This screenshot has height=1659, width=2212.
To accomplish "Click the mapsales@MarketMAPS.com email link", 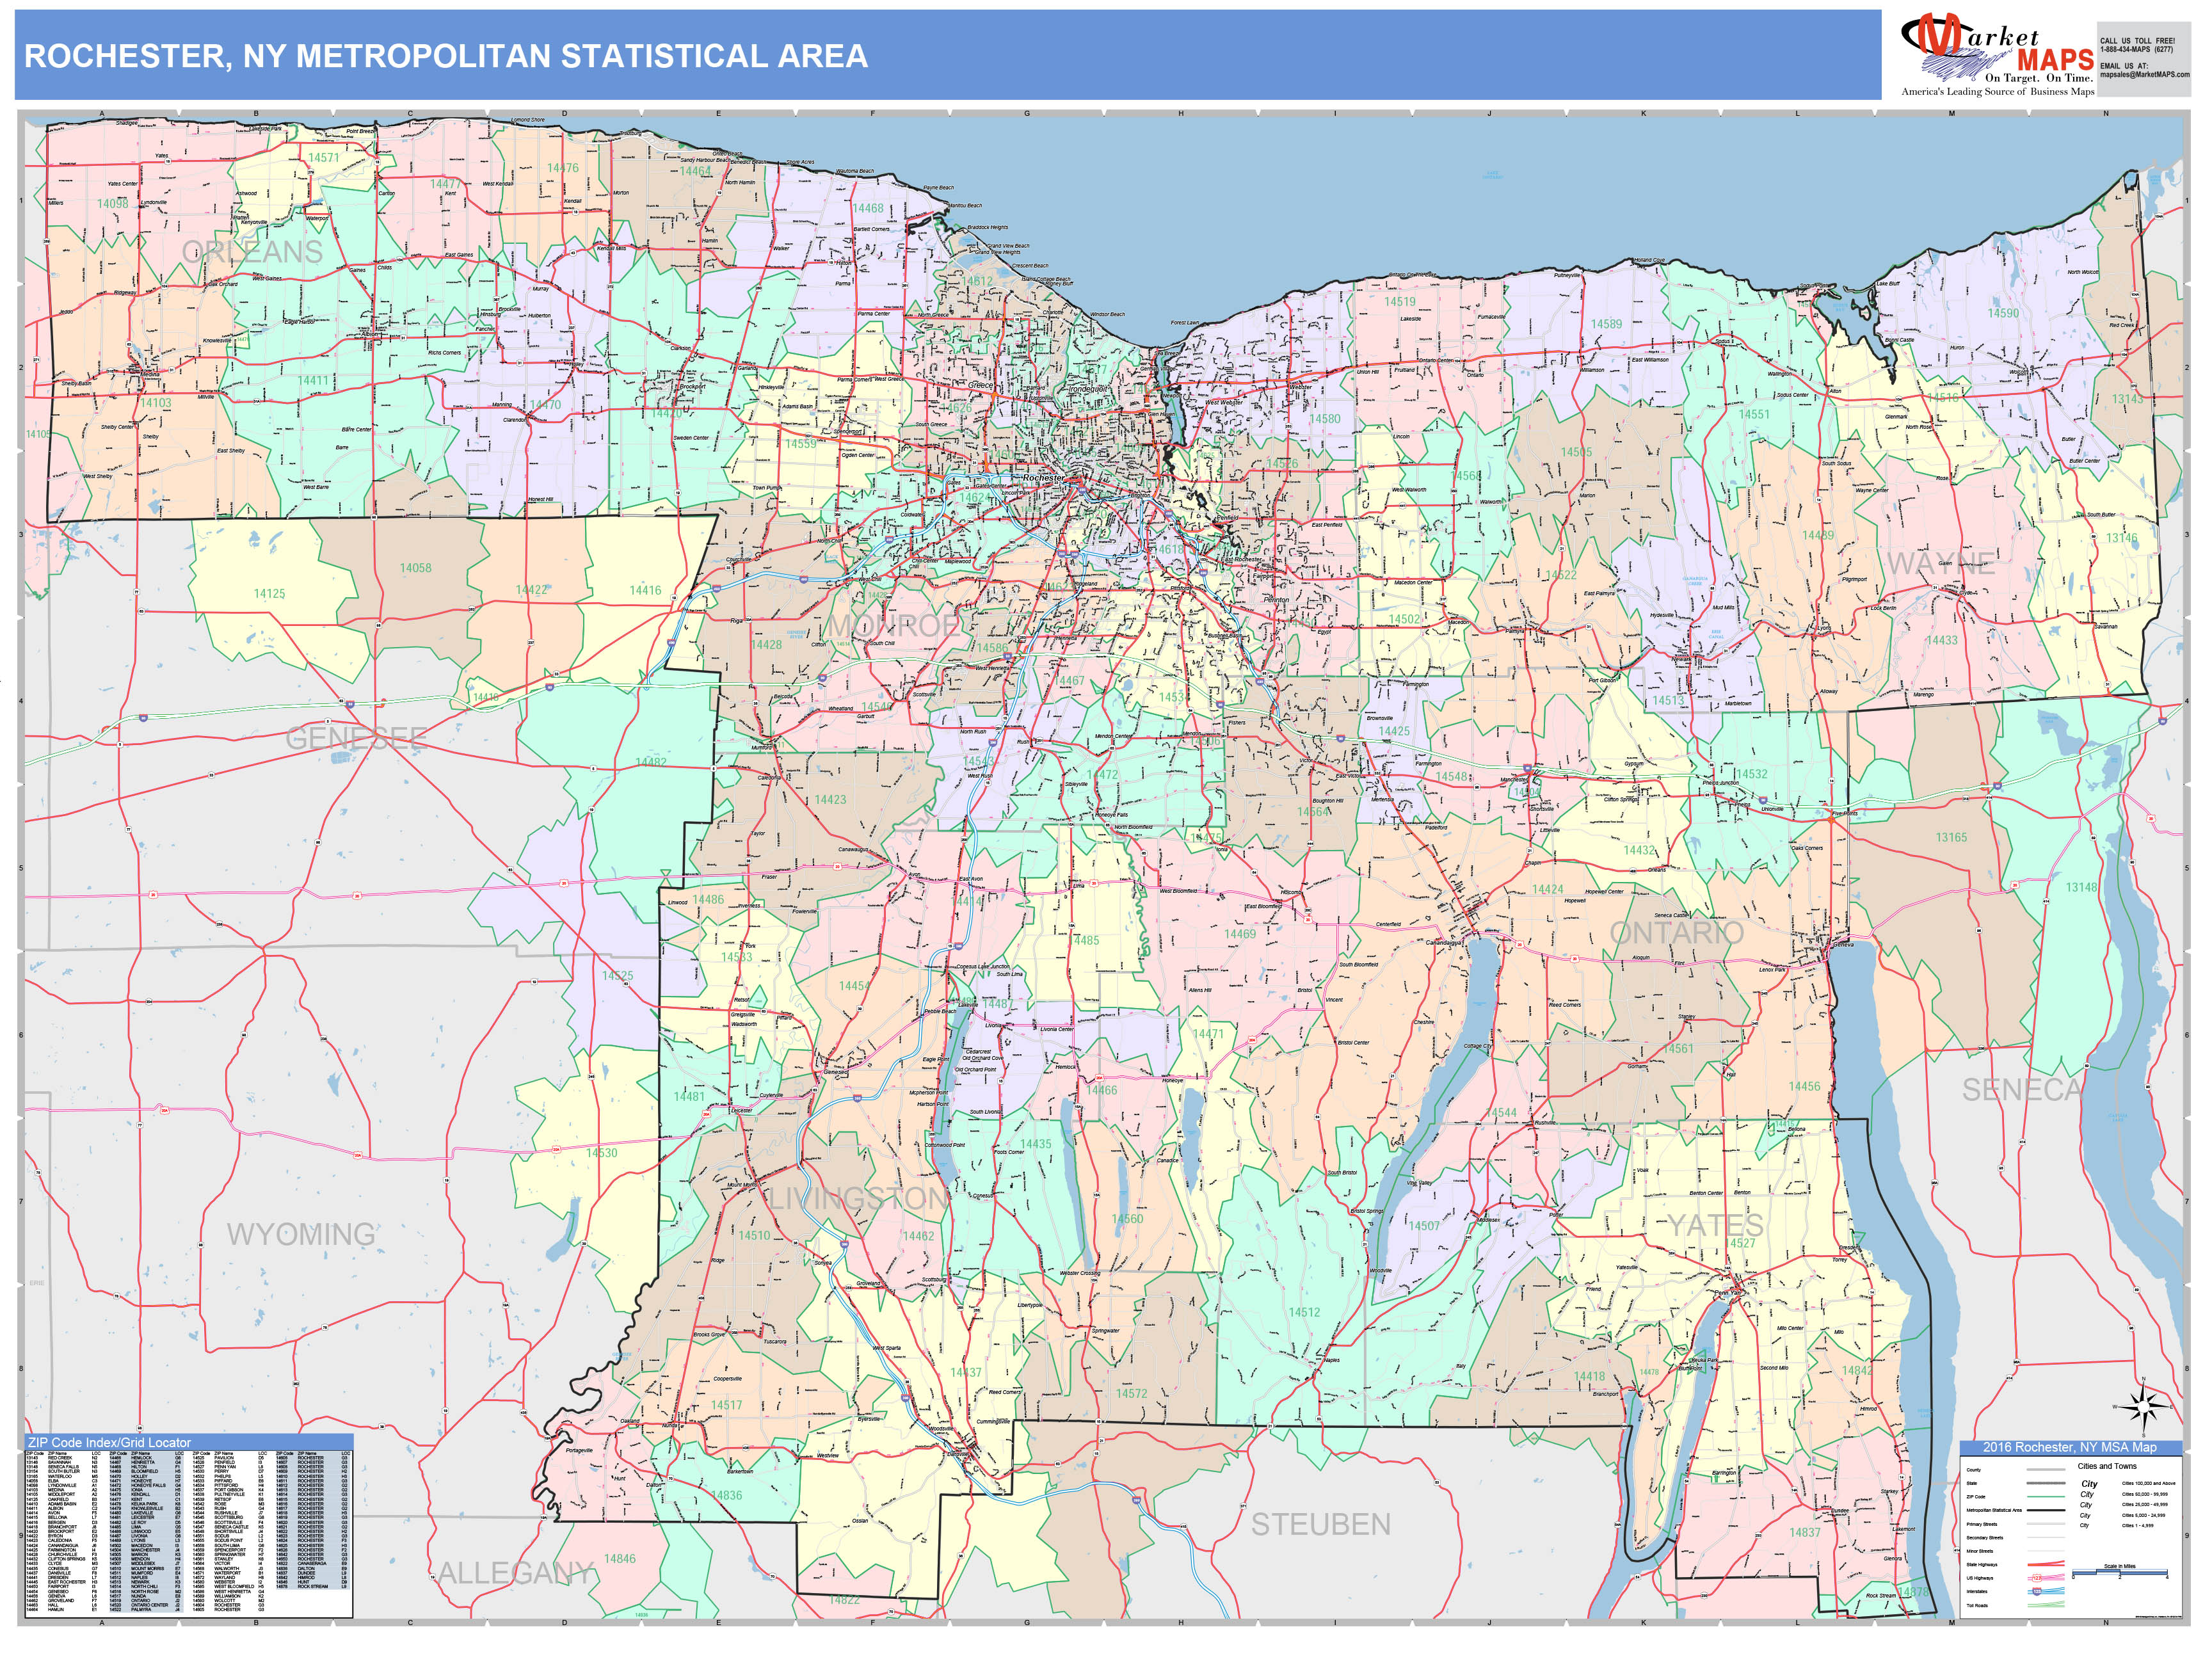I will click(x=2144, y=75).
